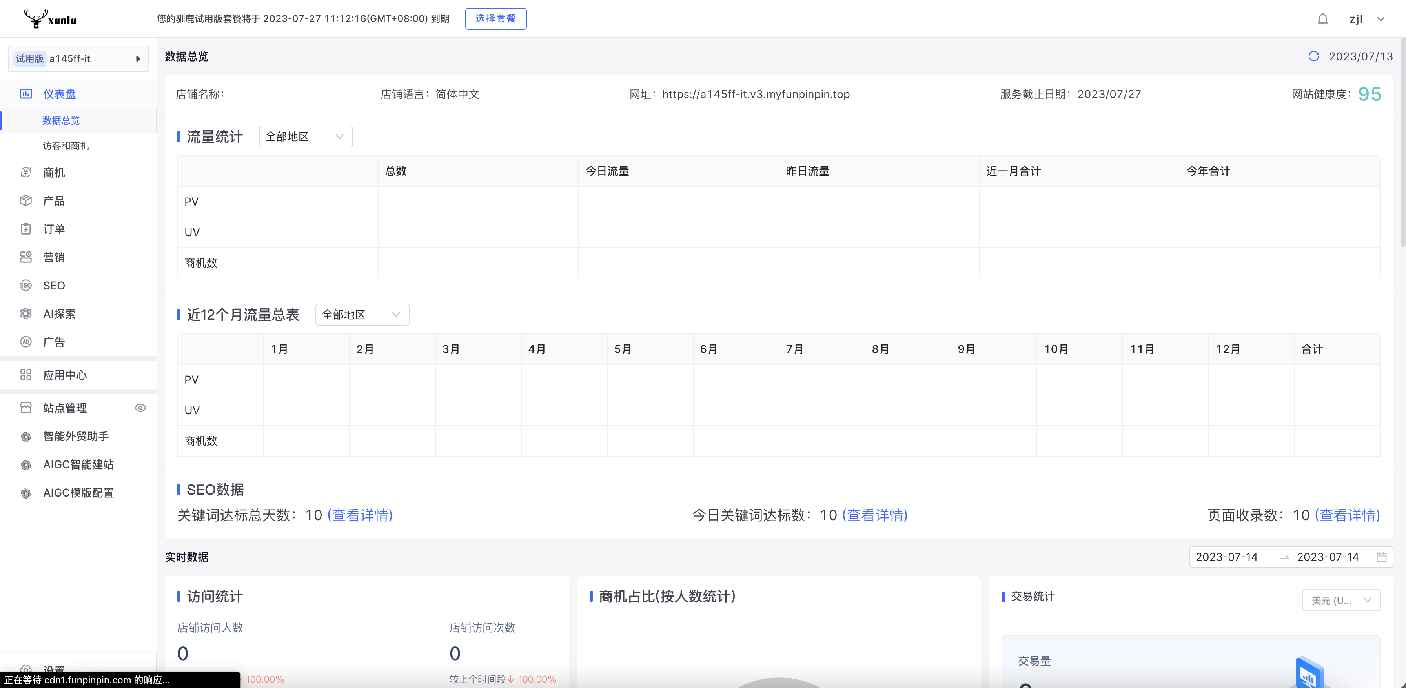This screenshot has height=688, width=1406.
Task: View details for 页面收录数
Action: [x=1348, y=515]
